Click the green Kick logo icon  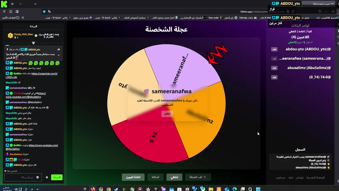pyautogui.click(x=4, y=4)
